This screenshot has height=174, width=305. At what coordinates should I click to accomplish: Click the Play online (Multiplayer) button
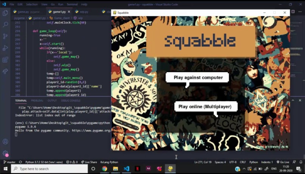click(206, 107)
